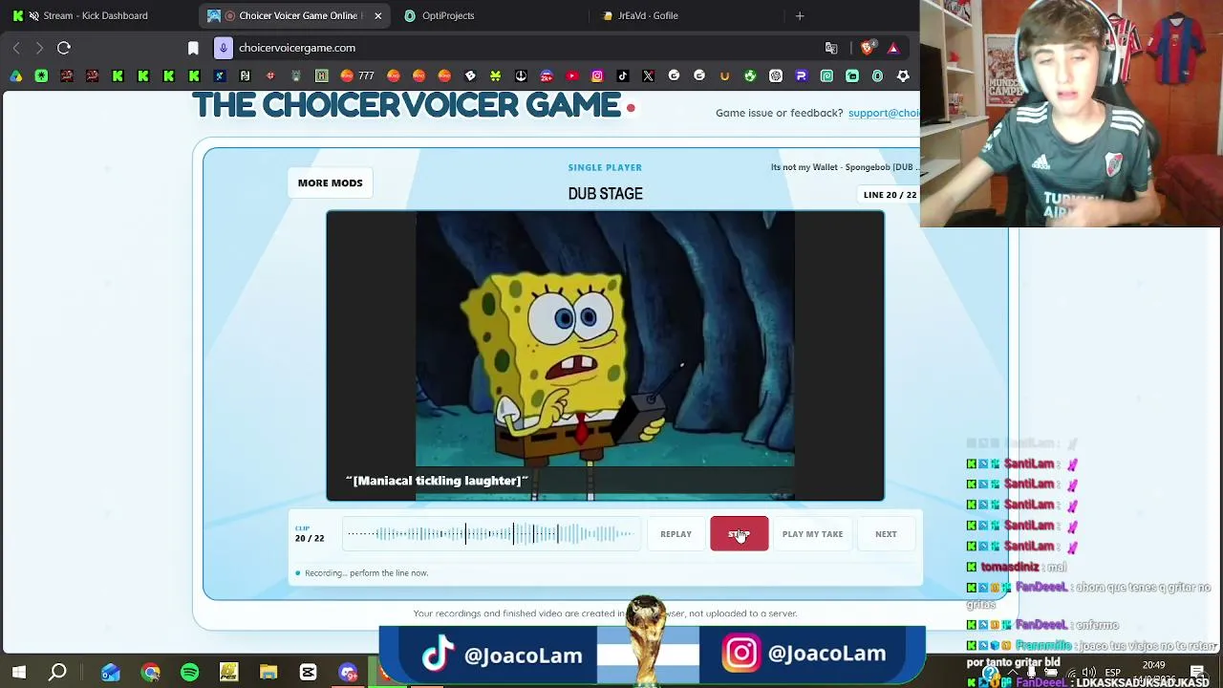Click the "SINGLE PLAYER" label
The image size is (1223, 688).
coord(605,167)
